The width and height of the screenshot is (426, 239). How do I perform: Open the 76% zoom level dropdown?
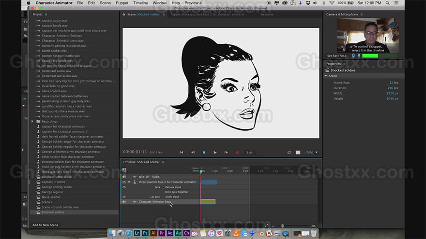(x=311, y=152)
